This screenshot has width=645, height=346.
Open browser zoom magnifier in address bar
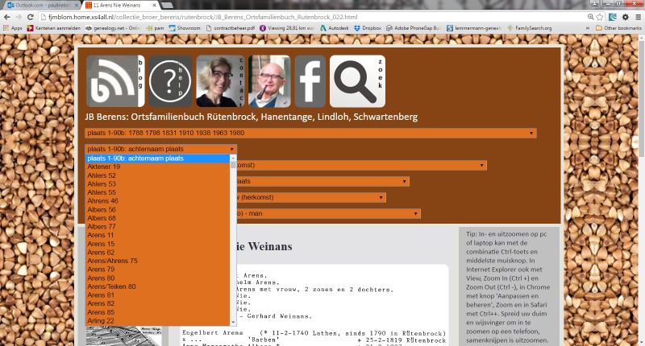point(591,17)
